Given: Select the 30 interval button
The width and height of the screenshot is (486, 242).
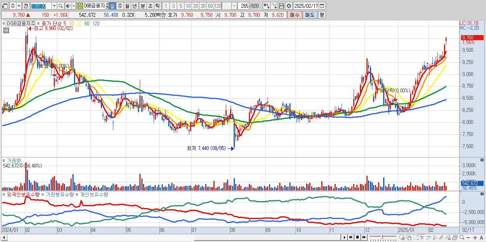Looking at the screenshot, I should [x=203, y=6].
